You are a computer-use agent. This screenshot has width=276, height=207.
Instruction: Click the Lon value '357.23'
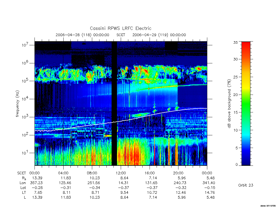click(x=36, y=183)
